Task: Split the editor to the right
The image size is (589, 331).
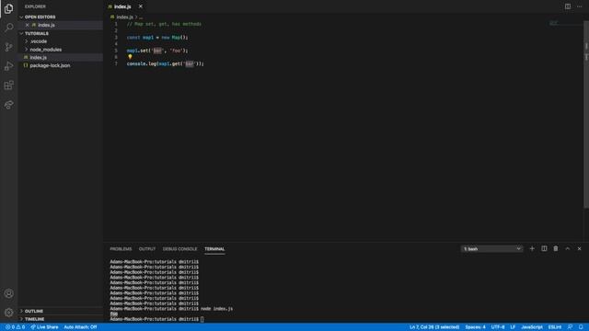Action: [568, 6]
